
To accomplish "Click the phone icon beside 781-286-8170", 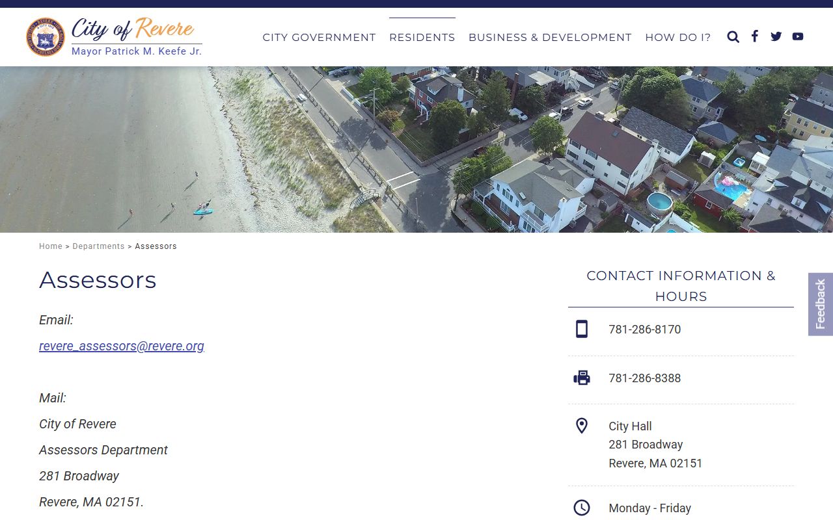I will coord(582,329).
